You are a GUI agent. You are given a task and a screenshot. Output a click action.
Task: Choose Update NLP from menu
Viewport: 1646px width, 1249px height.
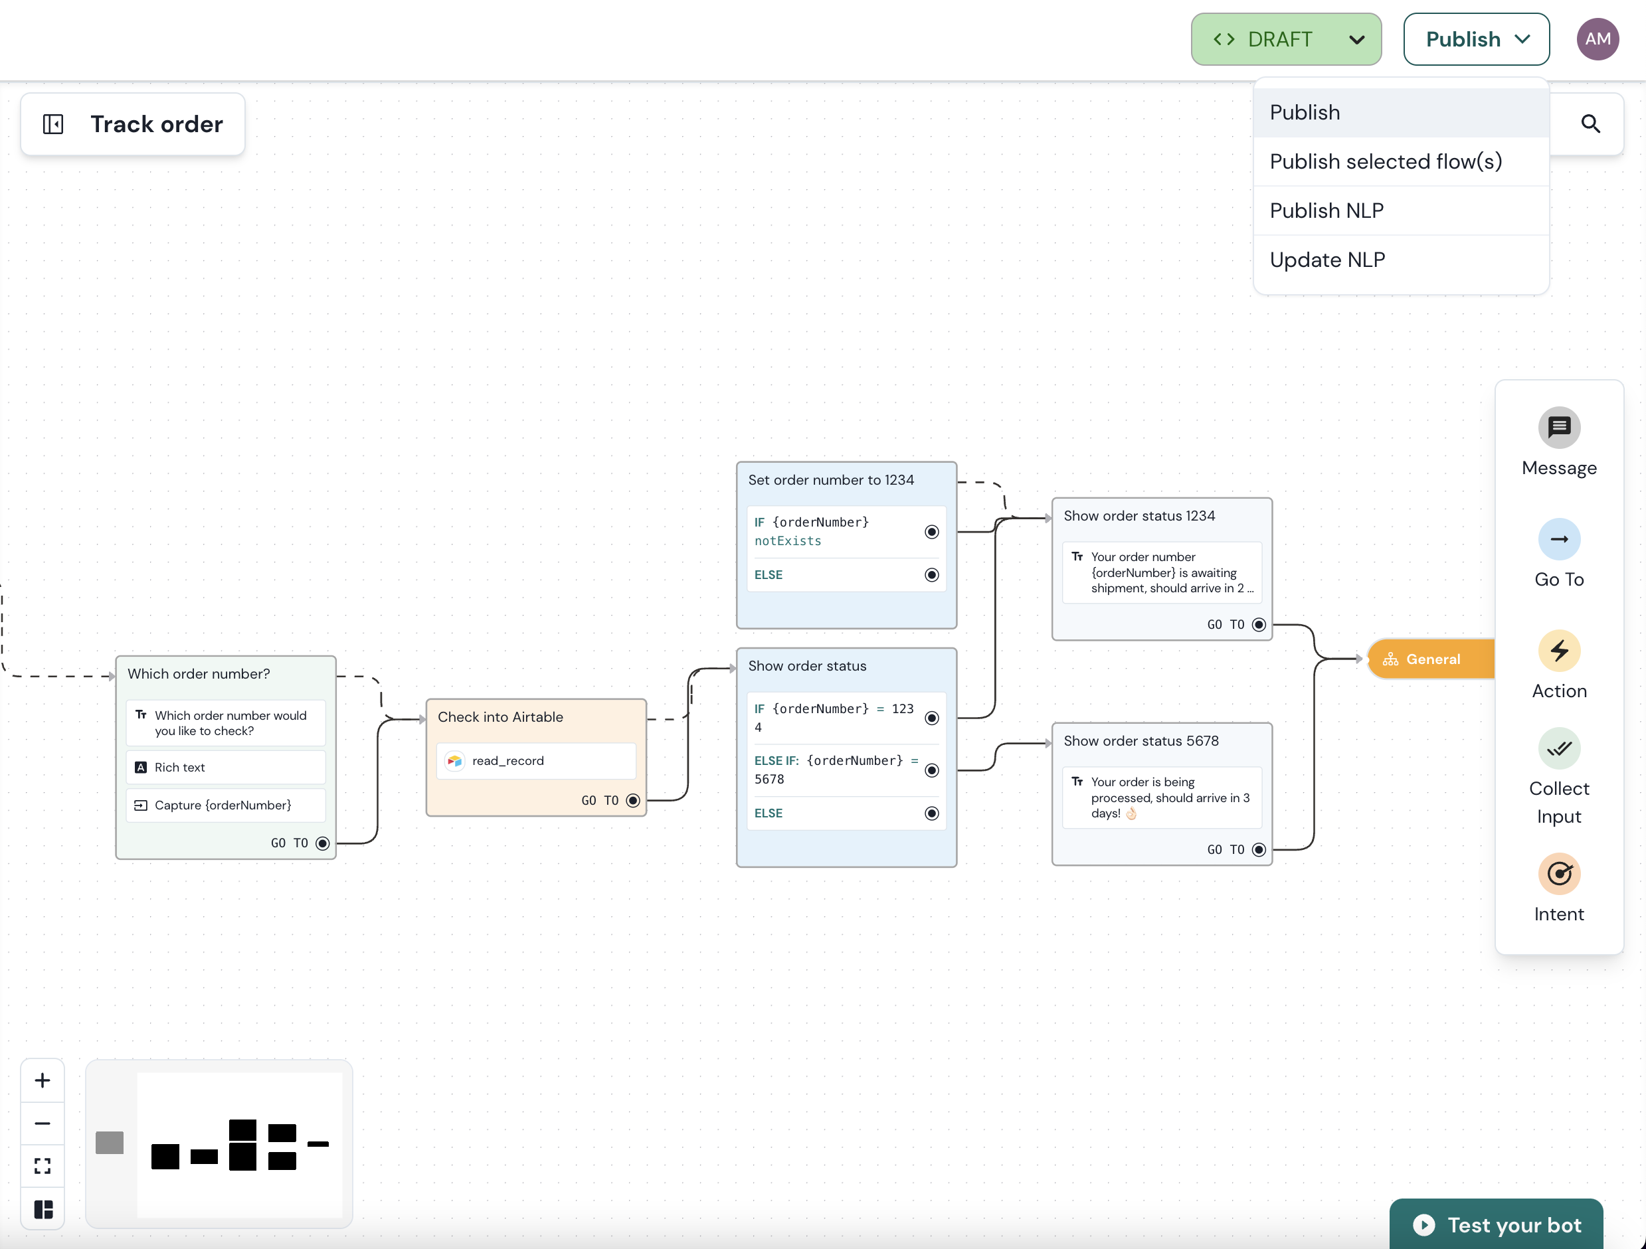[1326, 260]
